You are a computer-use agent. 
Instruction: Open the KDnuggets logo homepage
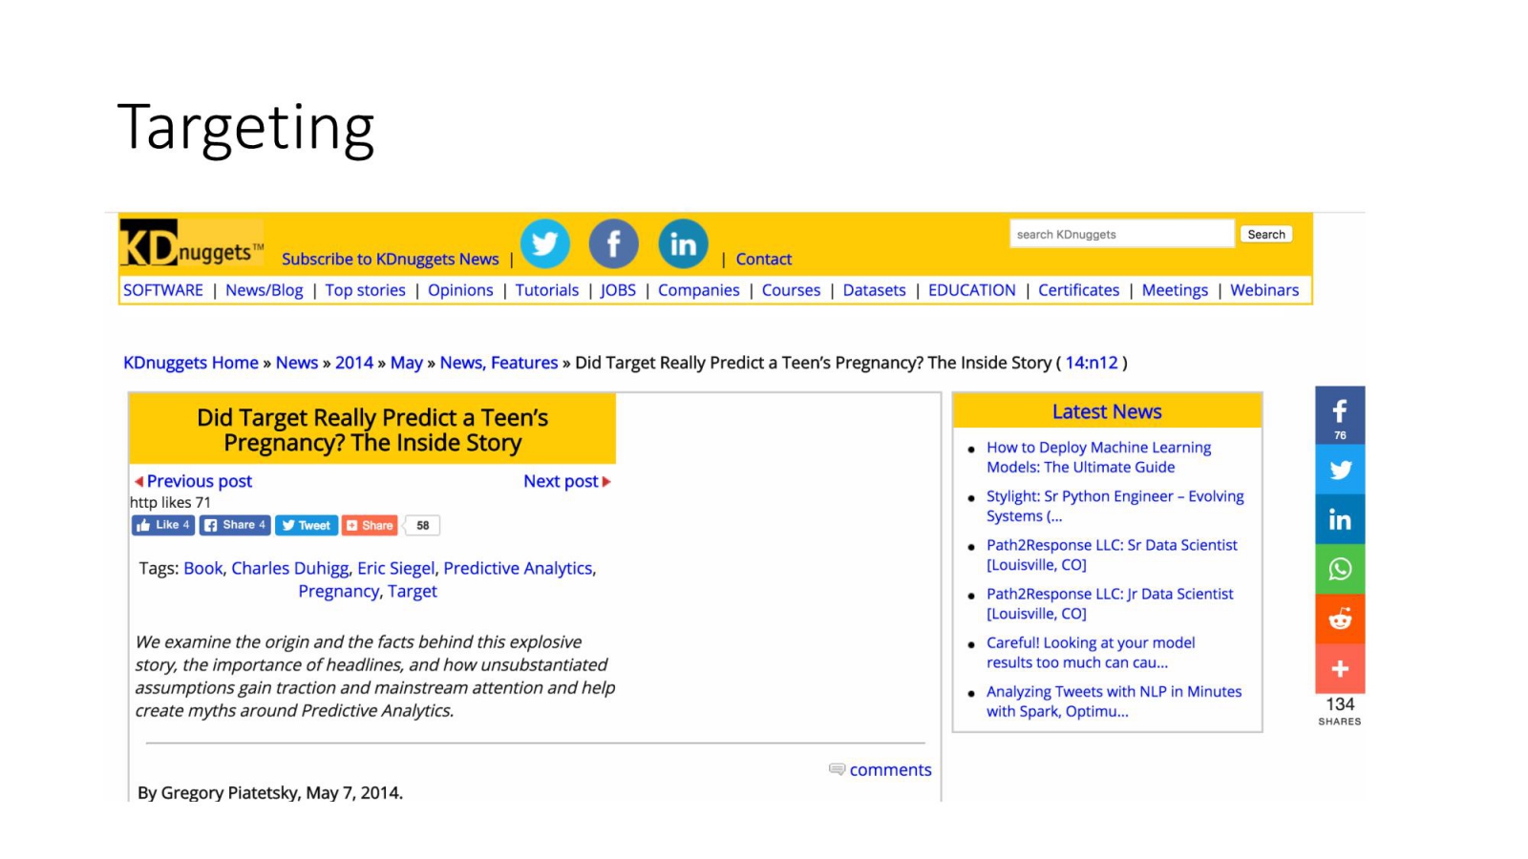click(x=191, y=242)
